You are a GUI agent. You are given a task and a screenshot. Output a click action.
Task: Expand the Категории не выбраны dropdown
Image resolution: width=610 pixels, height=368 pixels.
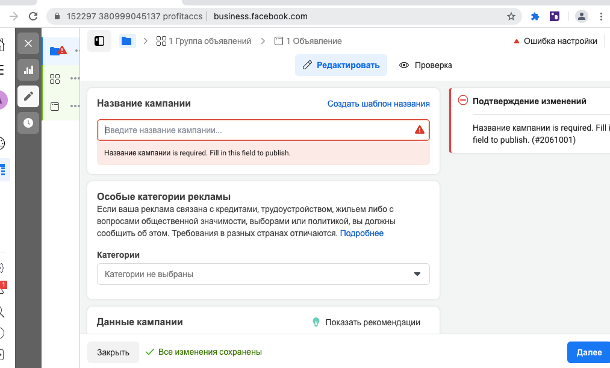(263, 274)
